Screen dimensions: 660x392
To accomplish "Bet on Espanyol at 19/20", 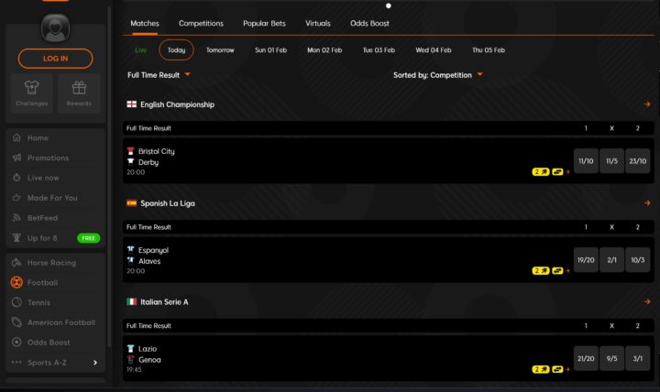I will coord(586,260).
